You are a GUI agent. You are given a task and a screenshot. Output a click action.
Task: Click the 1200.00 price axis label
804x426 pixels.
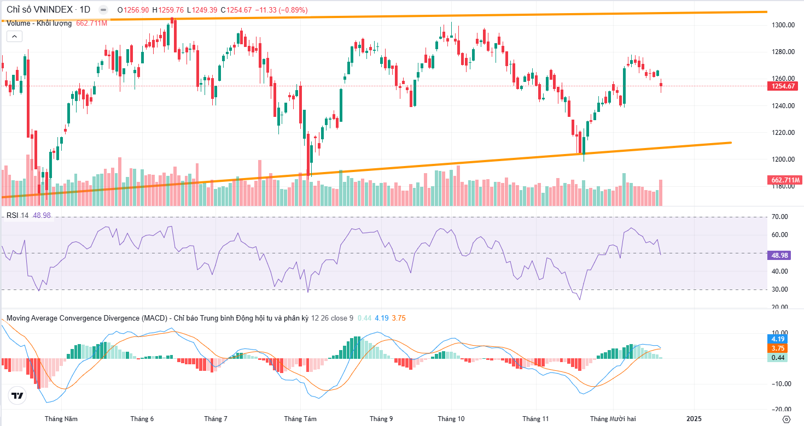click(783, 159)
